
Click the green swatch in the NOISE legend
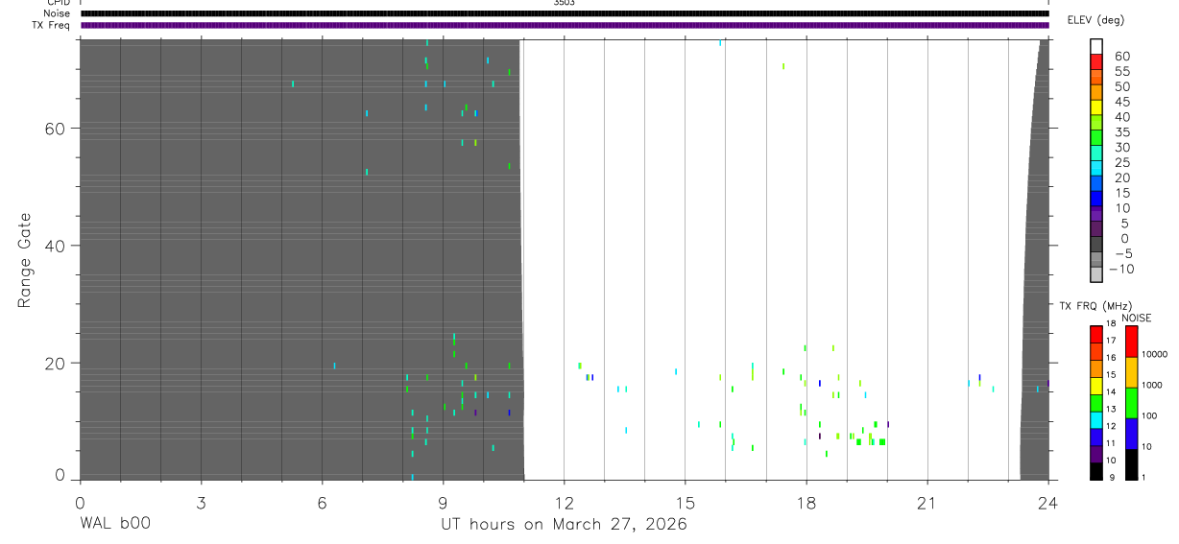pos(1132,403)
